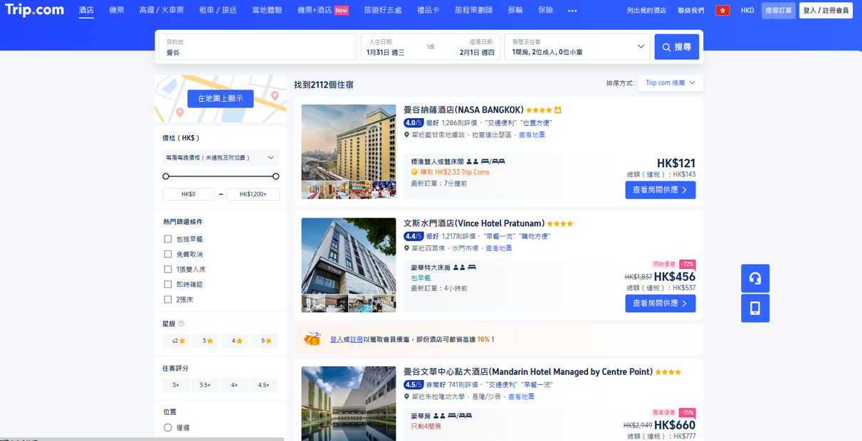
Task: Toggle the ≤2 star rating filter
Action: click(x=176, y=341)
